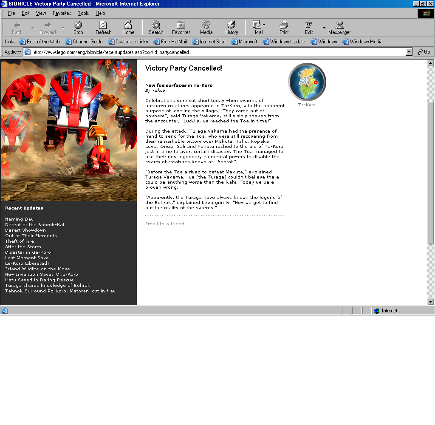
Task: Open Free HotMail link
Action: [170, 42]
